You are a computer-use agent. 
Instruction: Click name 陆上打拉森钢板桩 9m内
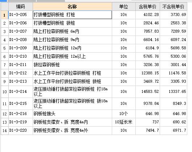pyautogui.click(x=72, y=40)
